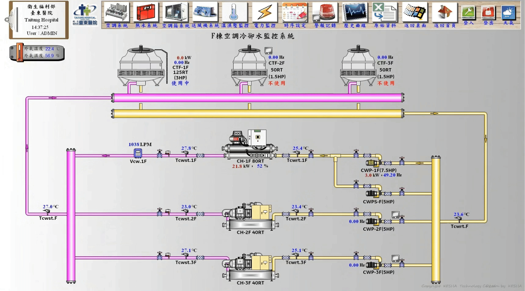Open the 送風機系統 fan system icon
The width and height of the screenshot is (525, 291).
(205, 12)
